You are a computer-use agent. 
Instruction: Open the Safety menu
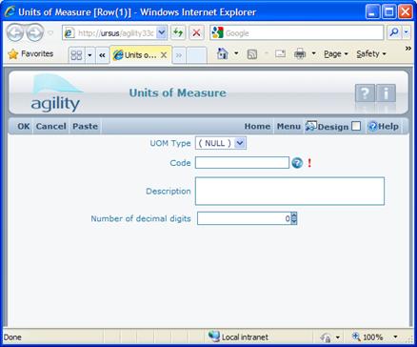tap(371, 54)
